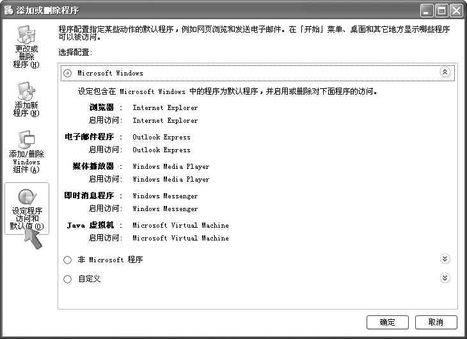The image size is (467, 339).
Task: Select the 自定义 radio option
Action: 68,279
